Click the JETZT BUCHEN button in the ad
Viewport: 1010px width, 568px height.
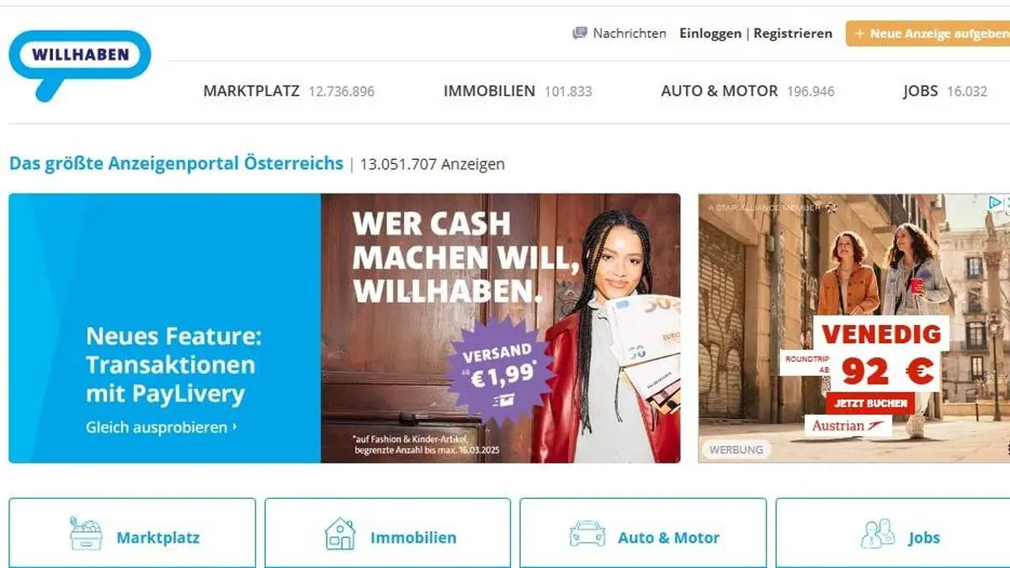[869, 403]
